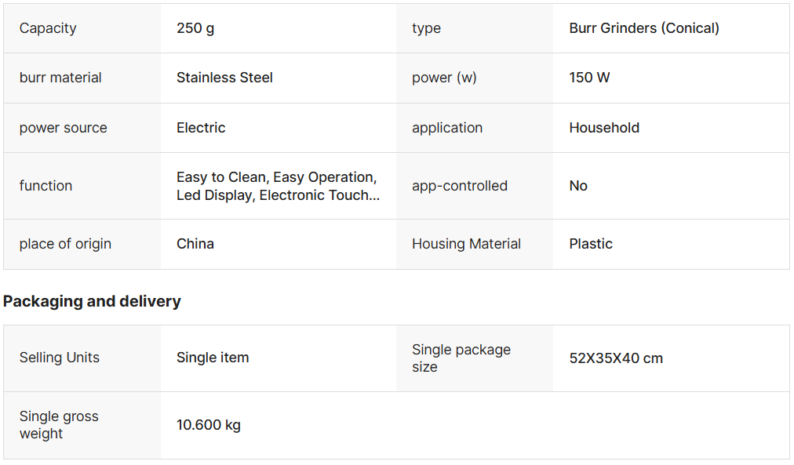Image resolution: width=794 pixels, height=465 pixels.
Task: Click the "Single item" selling units value
Action: point(213,358)
